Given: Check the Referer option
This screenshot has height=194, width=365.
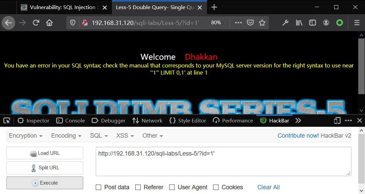Looking at the screenshot, I should (x=138, y=187).
